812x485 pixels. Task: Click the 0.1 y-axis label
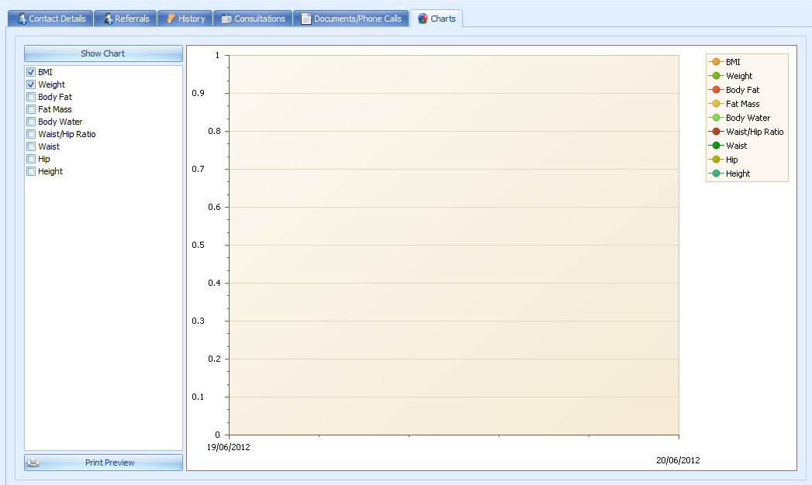click(x=199, y=397)
